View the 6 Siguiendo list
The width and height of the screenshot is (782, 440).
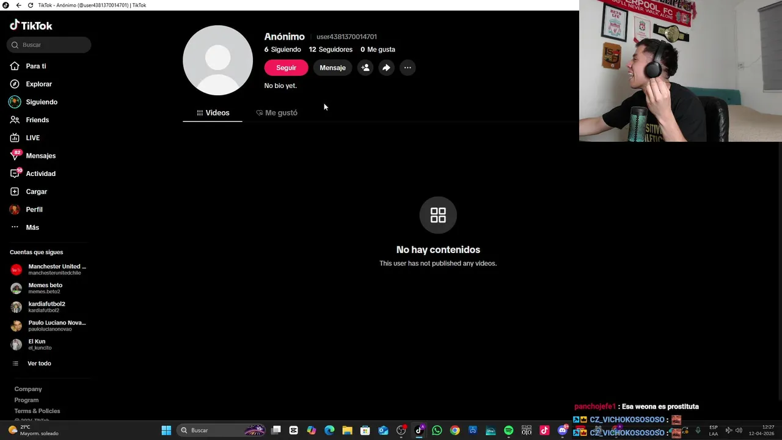point(282,50)
